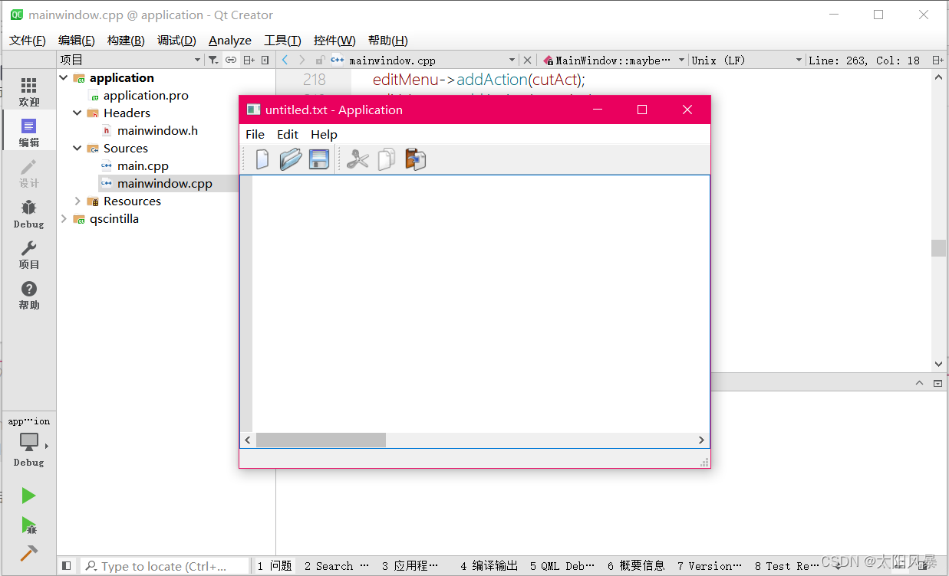This screenshot has height=576, width=949.
Task: Click go forward arrow in editor toolbar
Action: pos(302,60)
